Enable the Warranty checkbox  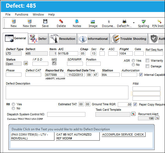pyautogui.click(x=147, y=60)
